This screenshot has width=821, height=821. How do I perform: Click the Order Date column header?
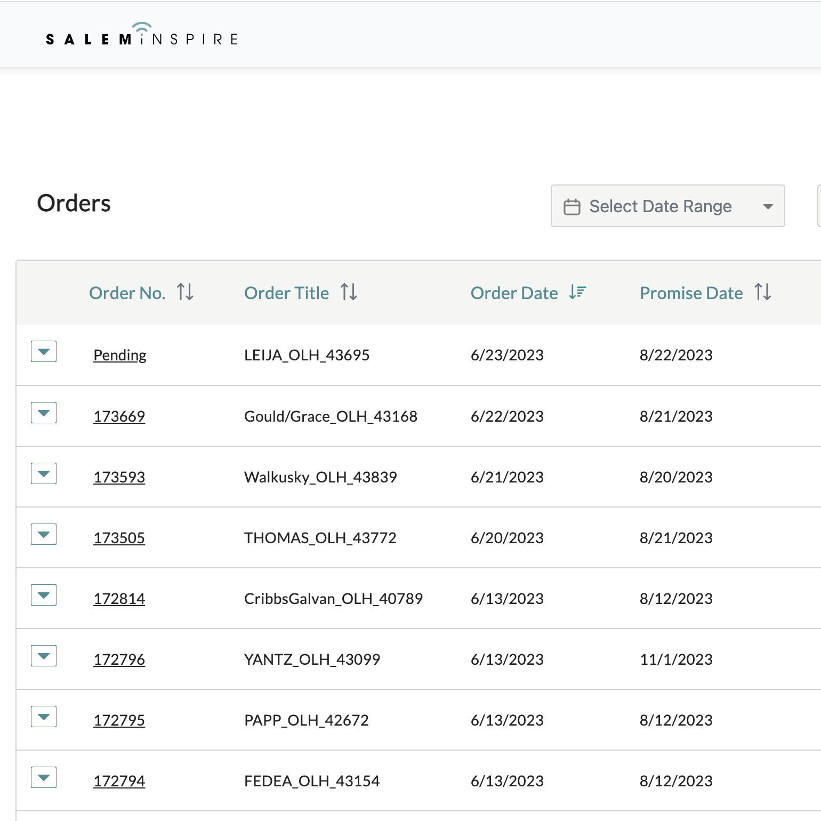(x=514, y=293)
